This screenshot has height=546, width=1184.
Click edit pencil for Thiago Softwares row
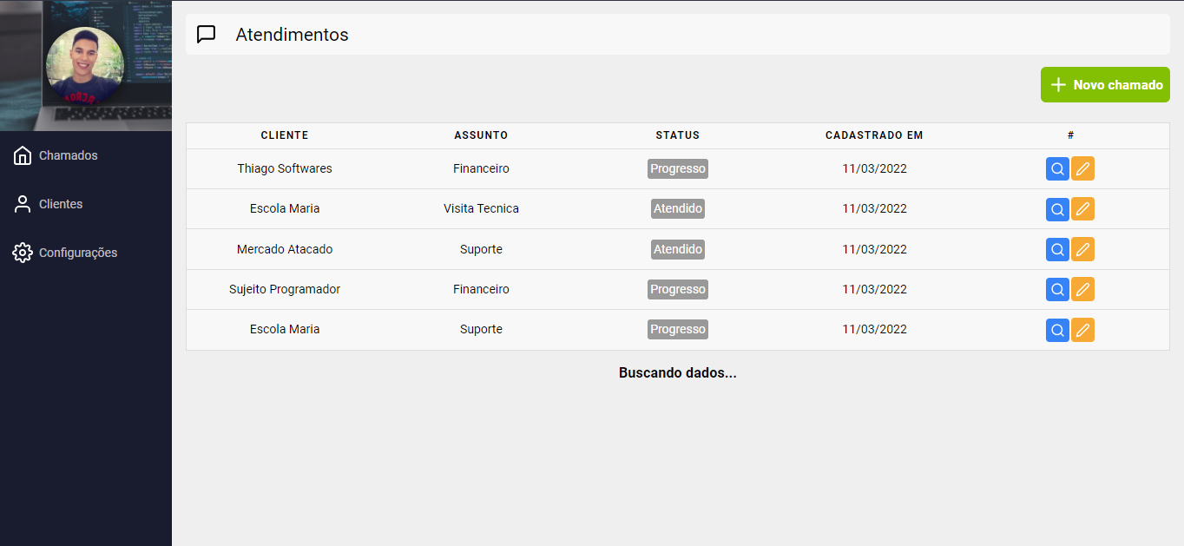(1082, 169)
